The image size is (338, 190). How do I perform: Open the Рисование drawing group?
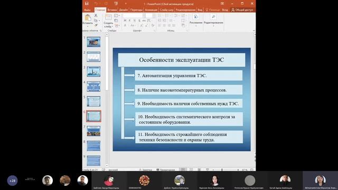(196, 20)
